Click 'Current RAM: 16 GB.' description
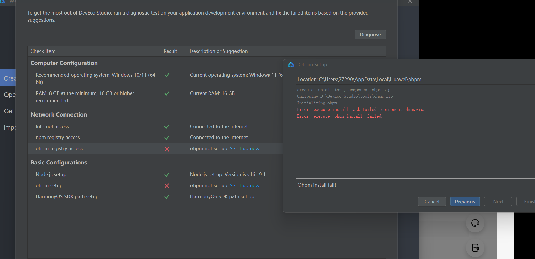535x259 pixels. (213, 93)
